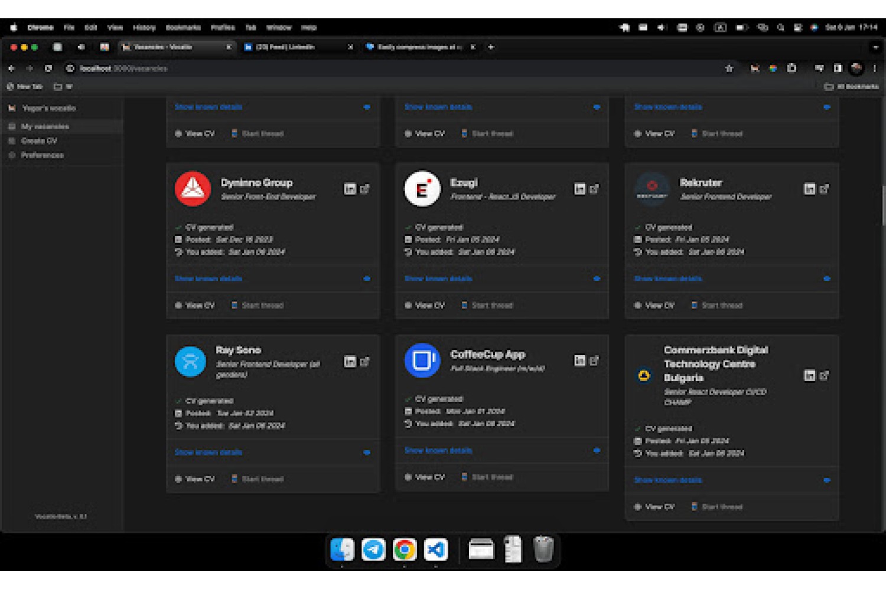Click the CoffeeCup App blue logo
This screenshot has height=590, width=886.
(x=422, y=360)
